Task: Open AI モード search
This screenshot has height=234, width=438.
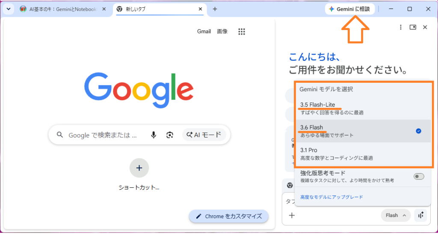Action: click(x=204, y=135)
